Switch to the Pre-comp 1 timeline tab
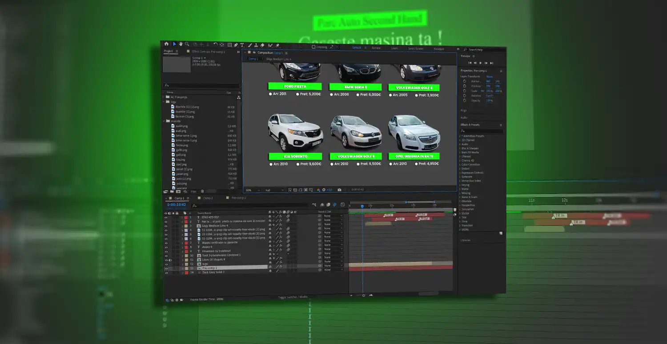This screenshot has width=667, height=344. coord(239,198)
